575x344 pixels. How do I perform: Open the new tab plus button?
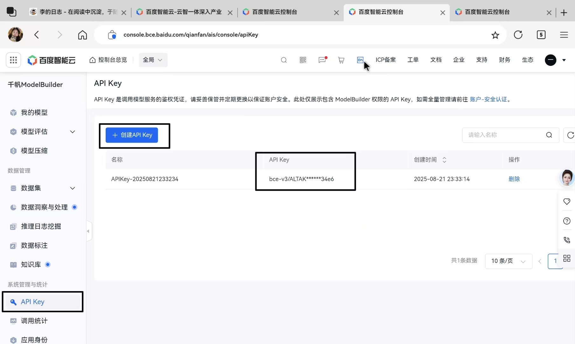(x=564, y=12)
